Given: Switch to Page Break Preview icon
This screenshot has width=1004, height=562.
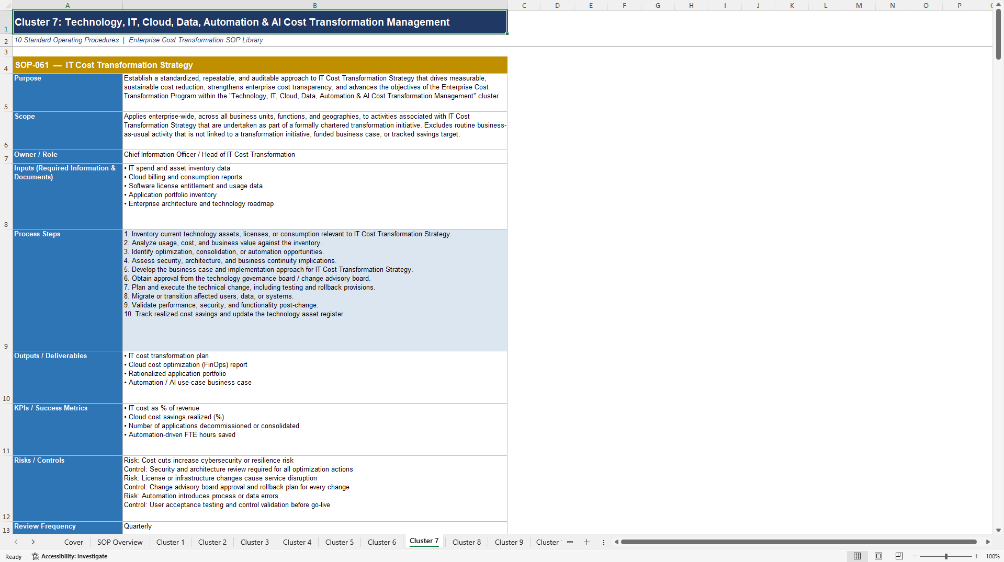Looking at the screenshot, I should [x=899, y=556].
